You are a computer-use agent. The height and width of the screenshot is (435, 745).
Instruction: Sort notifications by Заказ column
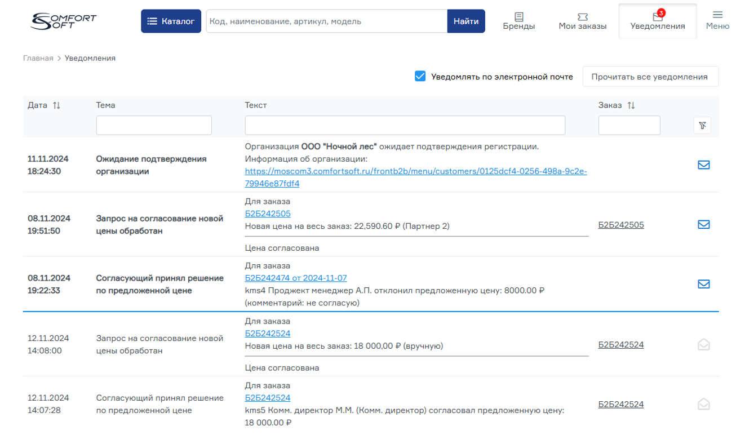(631, 105)
